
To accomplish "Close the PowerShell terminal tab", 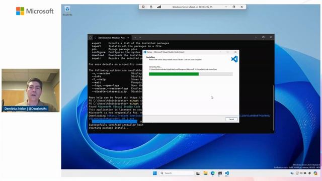I will 128,38.
